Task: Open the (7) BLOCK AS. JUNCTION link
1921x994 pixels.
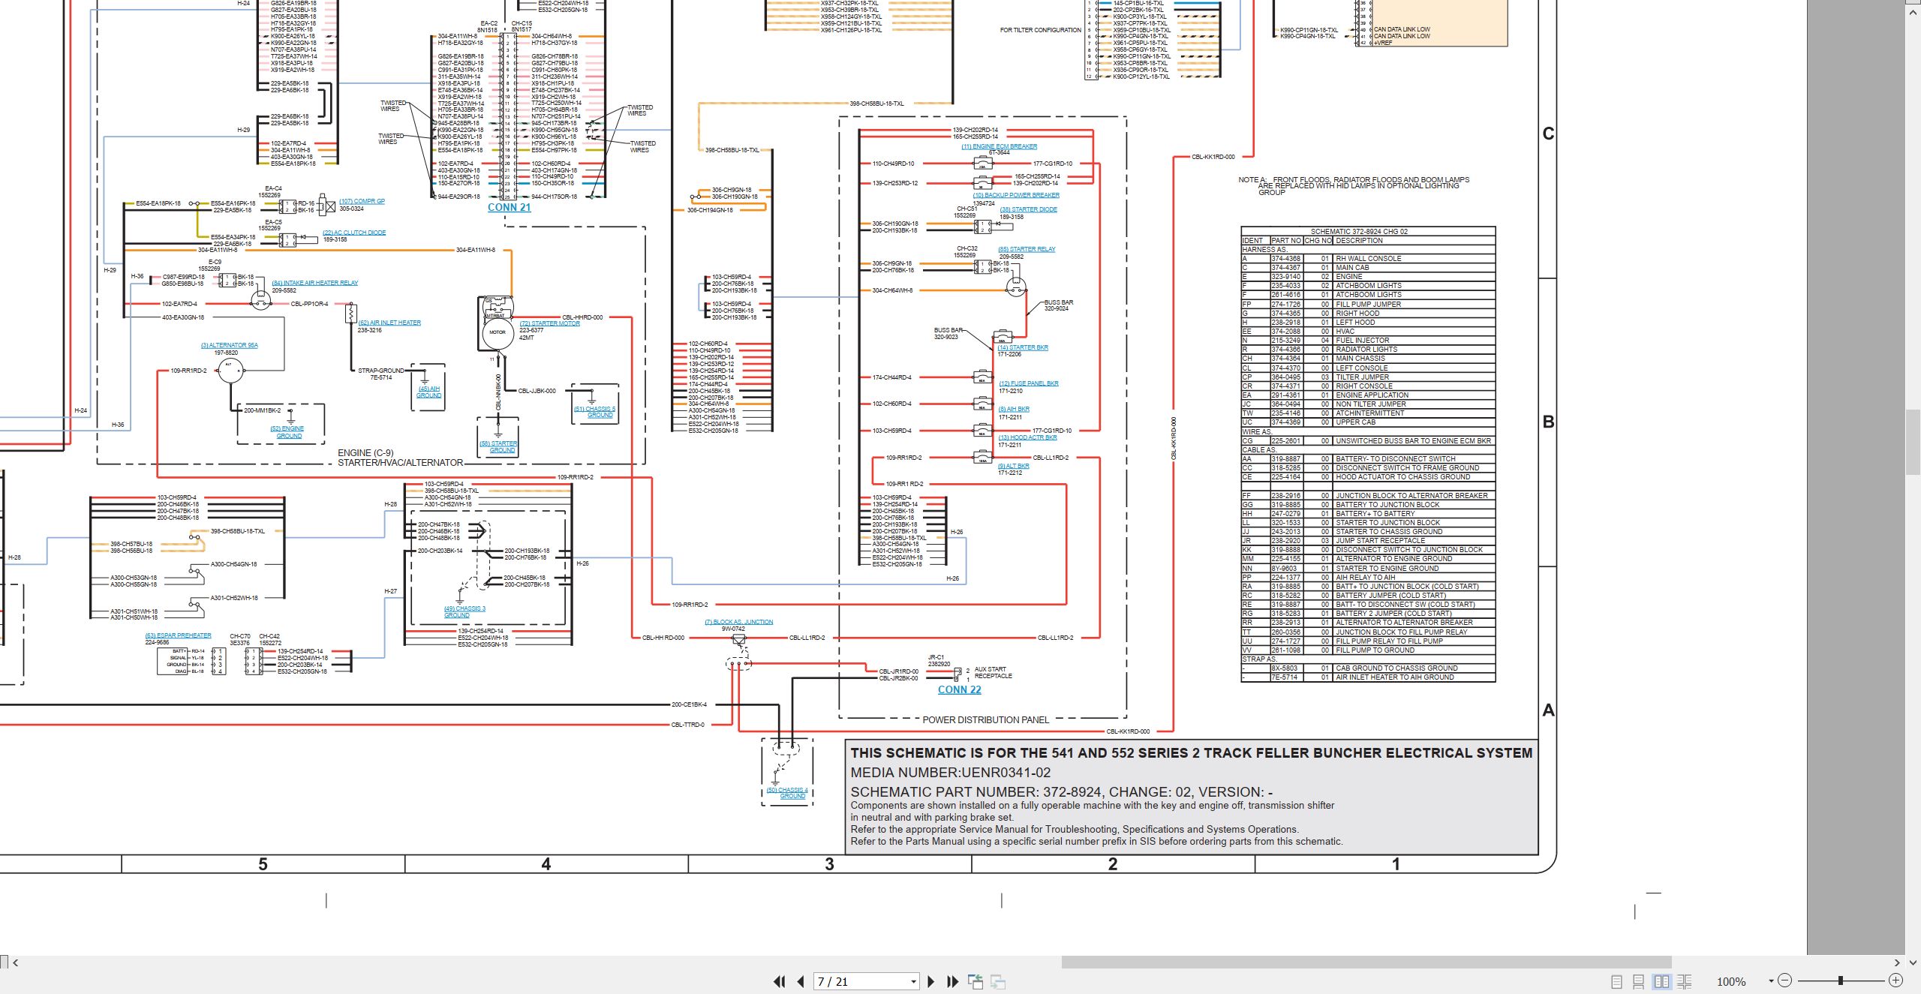Action: 738,622
